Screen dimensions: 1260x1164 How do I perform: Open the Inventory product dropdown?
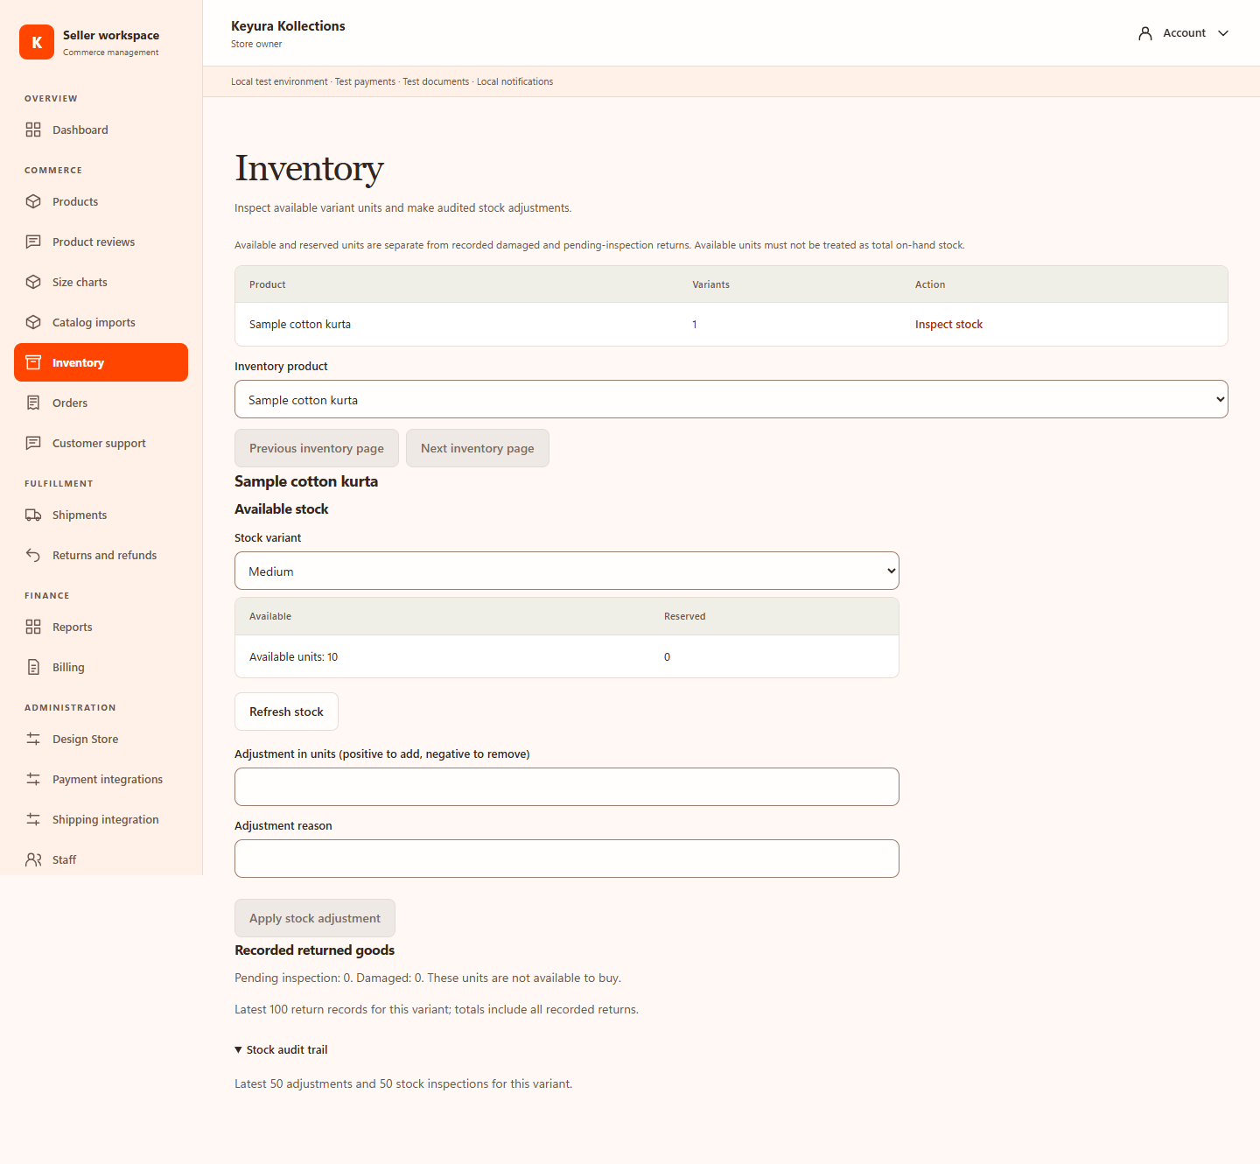(731, 399)
